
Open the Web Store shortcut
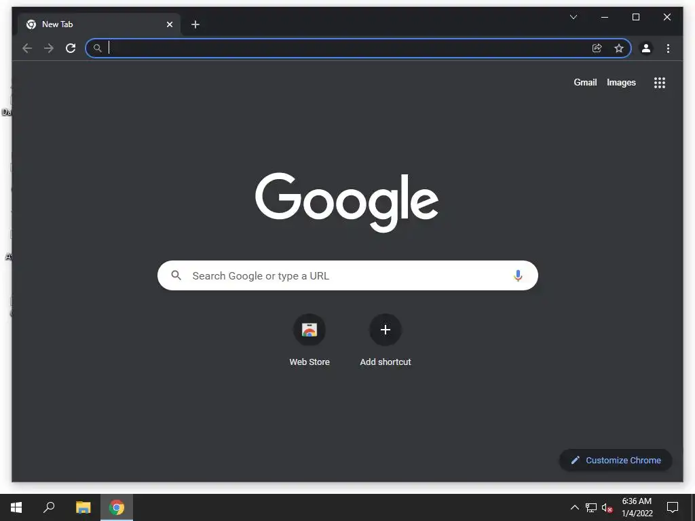309,341
